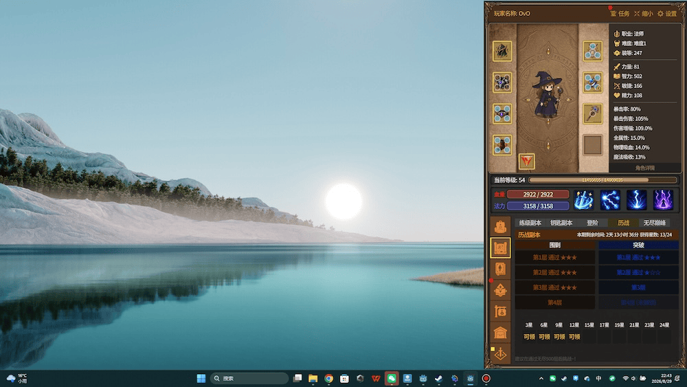Screen dimensions: 687x387
Task: Select the helmet equipment slot
Action: (502, 52)
